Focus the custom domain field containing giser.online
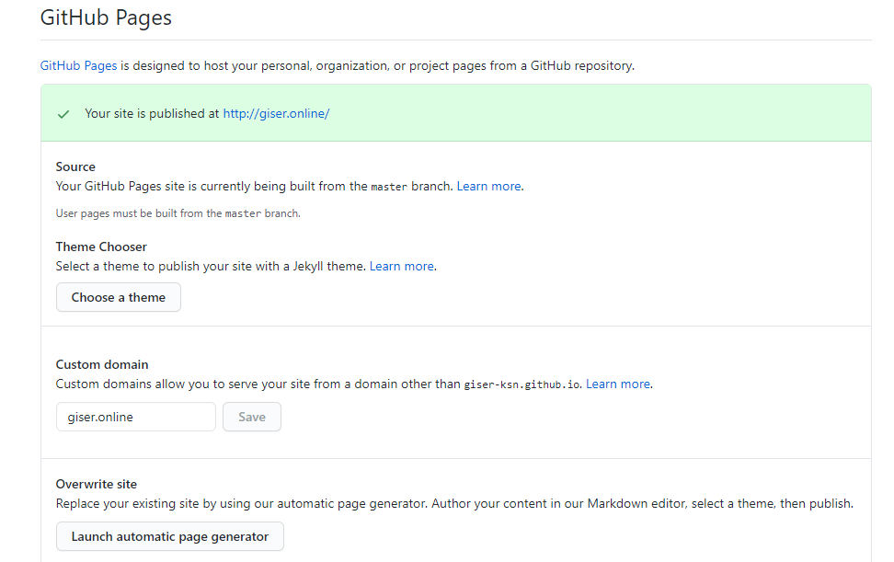Viewport: 894px width, 562px height. point(135,417)
